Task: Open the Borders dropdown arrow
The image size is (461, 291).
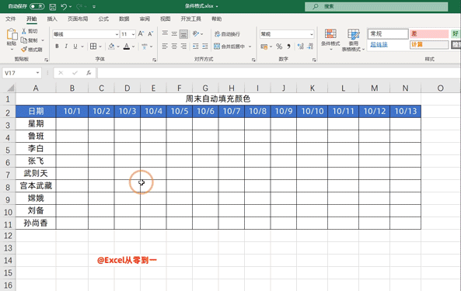Action: (100, 47)
